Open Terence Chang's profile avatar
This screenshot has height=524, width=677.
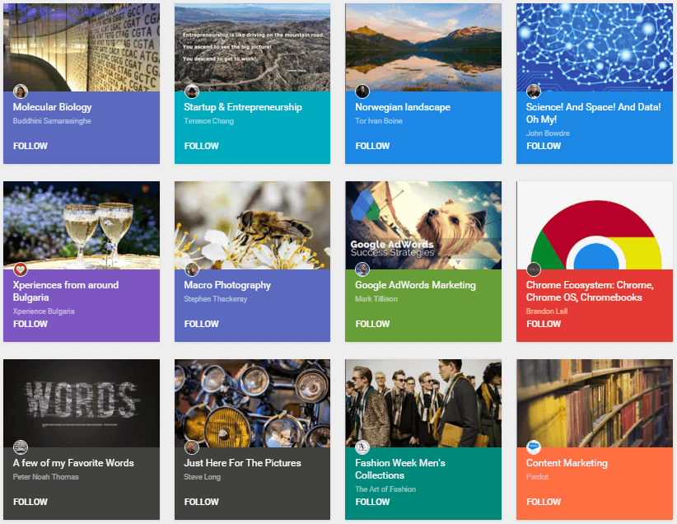tap(191, 91)
